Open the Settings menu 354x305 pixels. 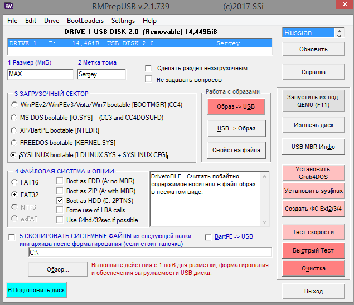point(123,21)
